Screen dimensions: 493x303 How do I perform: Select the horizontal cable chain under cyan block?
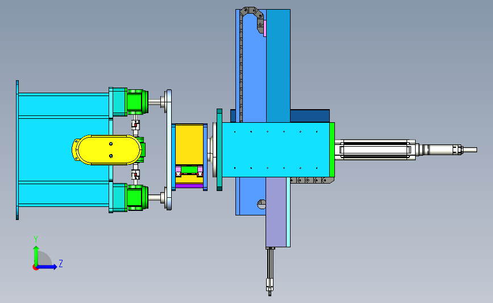click(312, 180)
